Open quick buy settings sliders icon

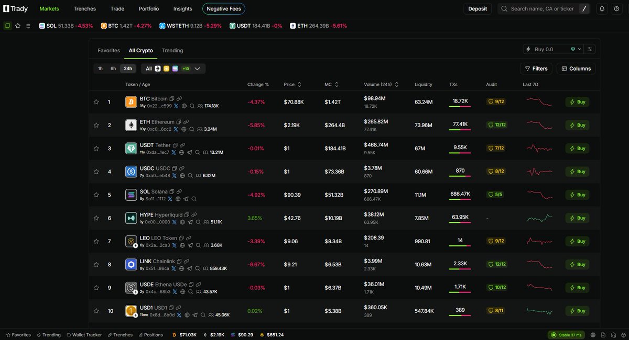pyautogui.click(x=590, y=49)
